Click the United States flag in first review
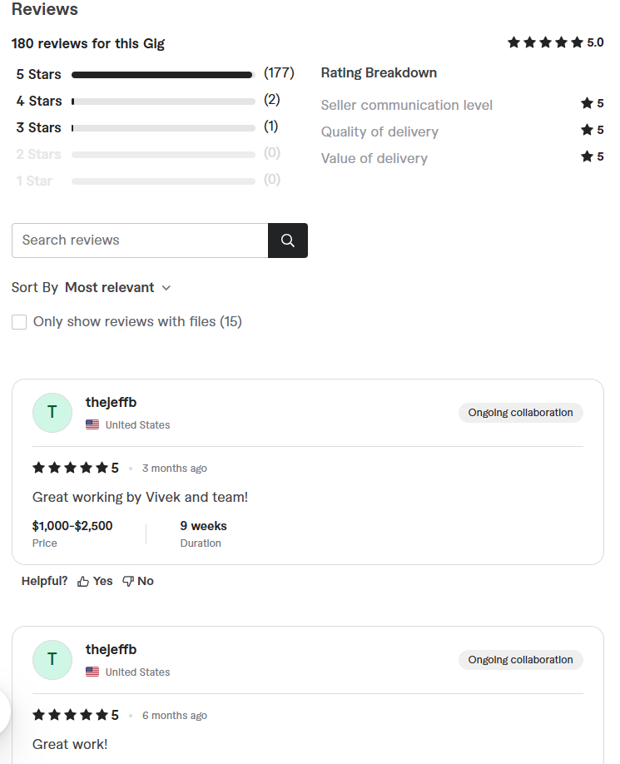 tap(92, 425)
